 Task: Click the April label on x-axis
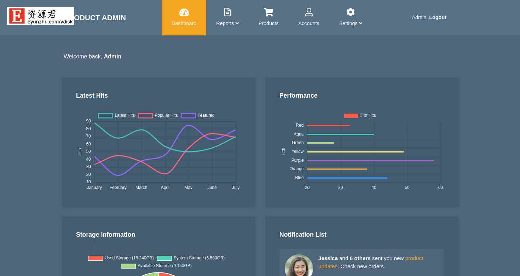click(x=165, y=188)
